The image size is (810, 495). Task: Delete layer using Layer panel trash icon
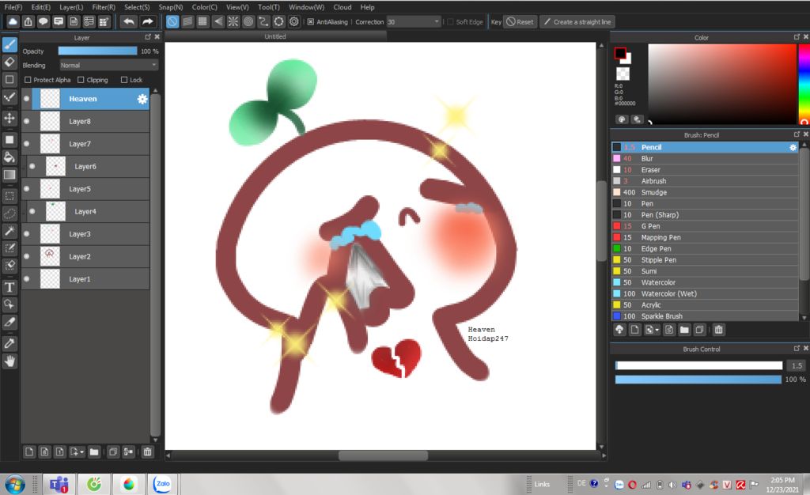(x=147, y=452)
